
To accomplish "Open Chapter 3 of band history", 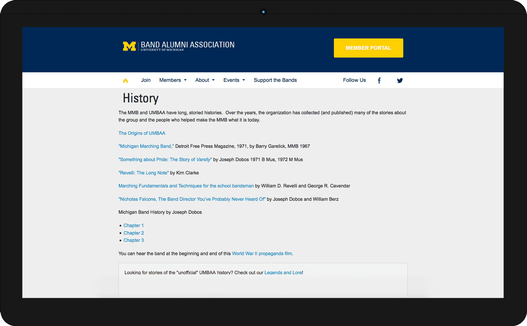I will pos(134,240).
